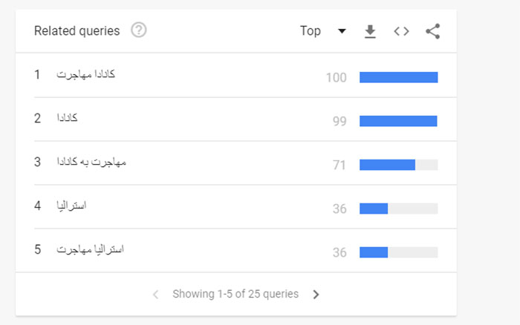Click the Related queries title
Screen dimensions: 520x325
click(x=77, y=31)
